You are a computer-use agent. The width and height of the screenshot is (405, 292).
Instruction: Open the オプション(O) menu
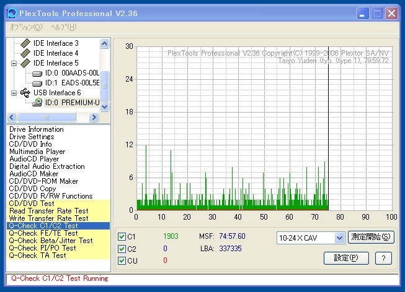point(26,27)
